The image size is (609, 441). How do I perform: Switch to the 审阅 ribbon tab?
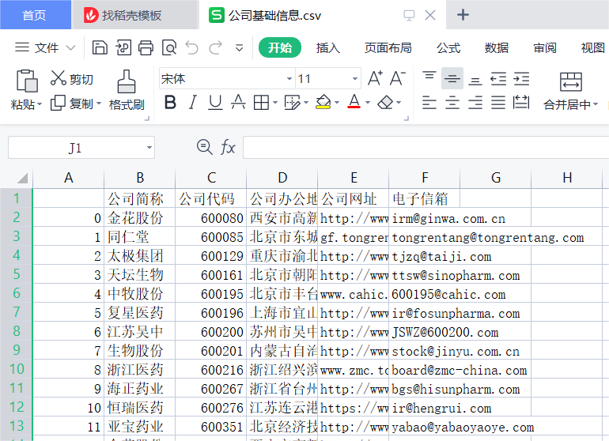coord(544,47)
